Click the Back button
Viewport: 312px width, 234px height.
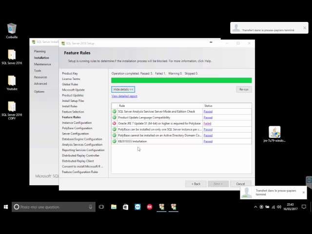196,184
